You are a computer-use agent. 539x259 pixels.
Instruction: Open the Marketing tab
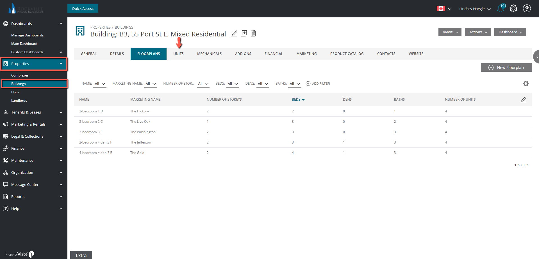[x=306, y=54]
